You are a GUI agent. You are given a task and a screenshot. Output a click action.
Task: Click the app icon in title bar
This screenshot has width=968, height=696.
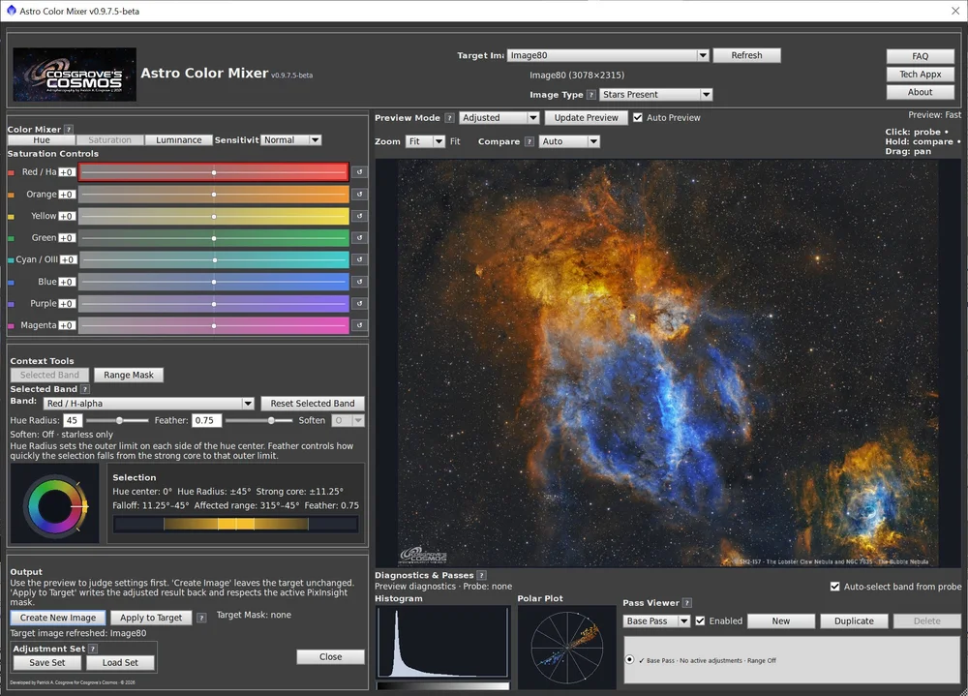11,11
